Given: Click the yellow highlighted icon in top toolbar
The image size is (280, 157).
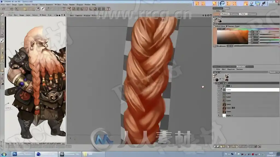Looking at the screenshot, I should [25, 9].
